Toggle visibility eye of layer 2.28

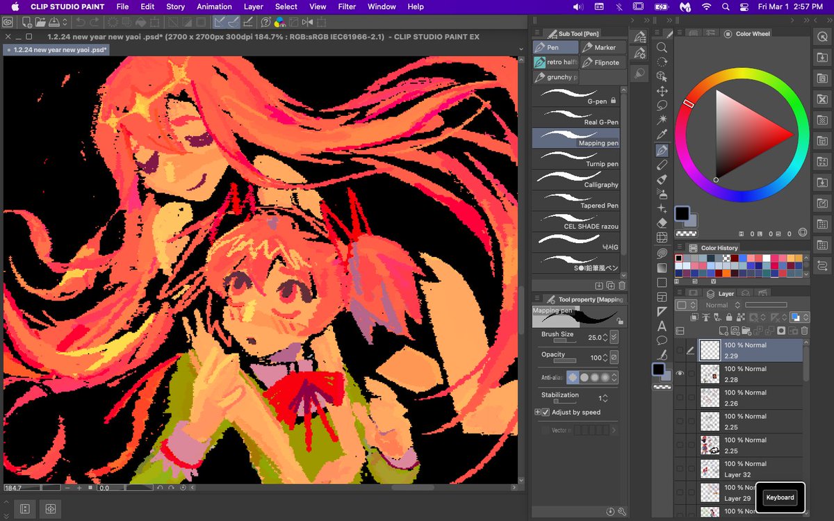680,374
